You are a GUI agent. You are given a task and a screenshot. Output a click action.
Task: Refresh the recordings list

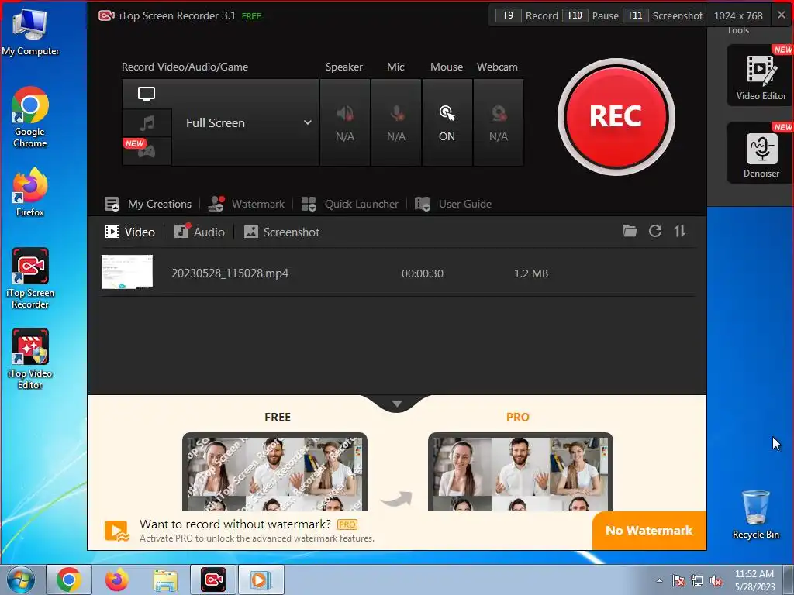tap(655, 231)
